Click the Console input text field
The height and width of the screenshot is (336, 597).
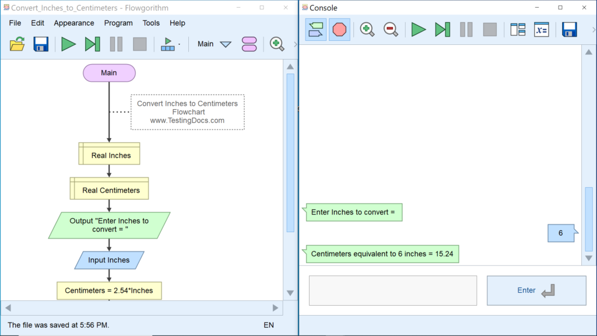392,290
